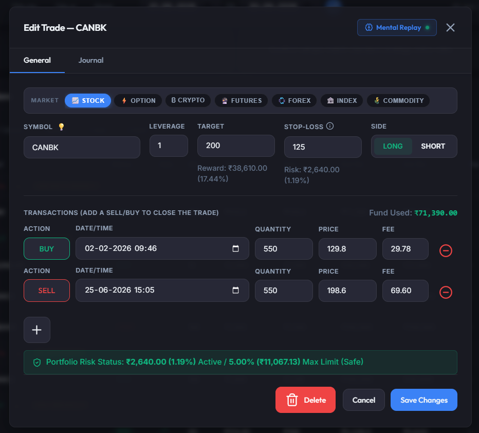Set trade side to LONG
Image resolution: width=479 pixels, height=433 pixels.
pyautogui.click(x=393, y=147)
